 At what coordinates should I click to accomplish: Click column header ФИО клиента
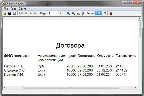click(16, 56)
